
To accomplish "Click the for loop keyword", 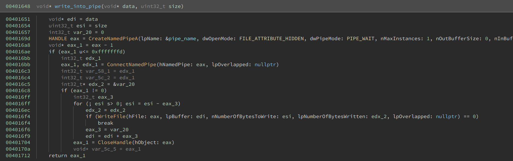I will click(78, 104).
